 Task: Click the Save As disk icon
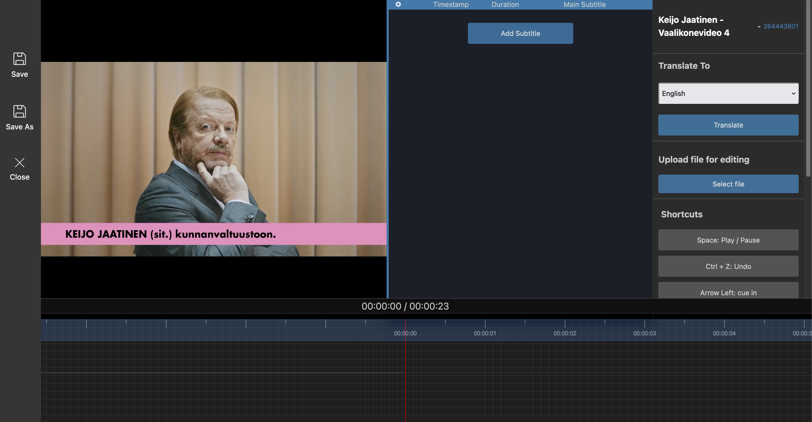click(x=20, y=111)
